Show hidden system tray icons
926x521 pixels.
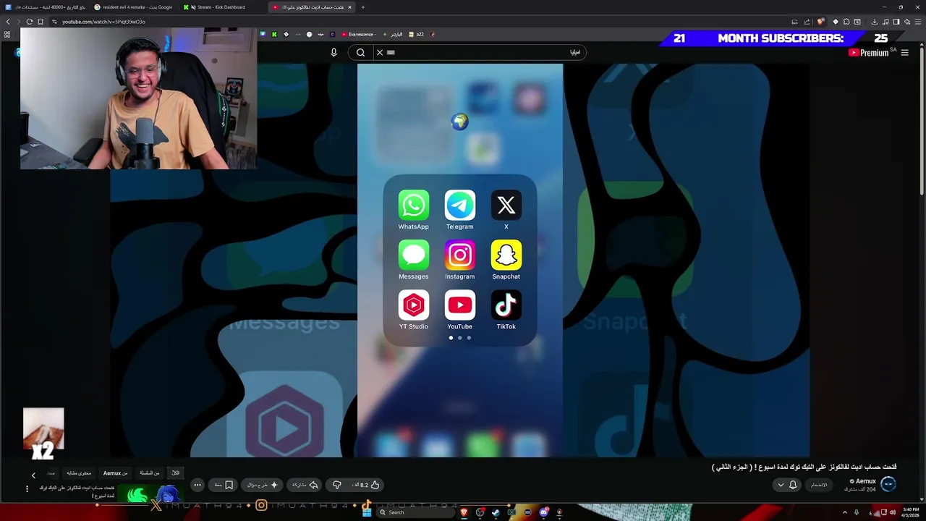click(845, 512)
